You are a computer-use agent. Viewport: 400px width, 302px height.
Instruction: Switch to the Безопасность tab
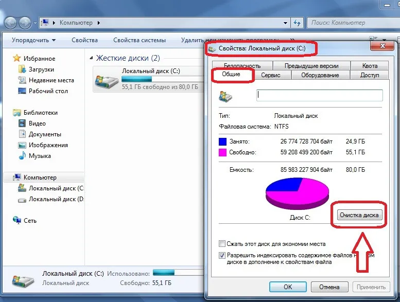click(242, 65)
